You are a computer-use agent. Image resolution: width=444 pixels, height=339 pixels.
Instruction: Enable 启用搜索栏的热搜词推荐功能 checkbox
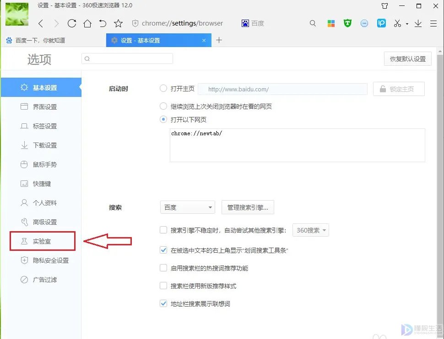pyautogui.click(x=163, y=268)
